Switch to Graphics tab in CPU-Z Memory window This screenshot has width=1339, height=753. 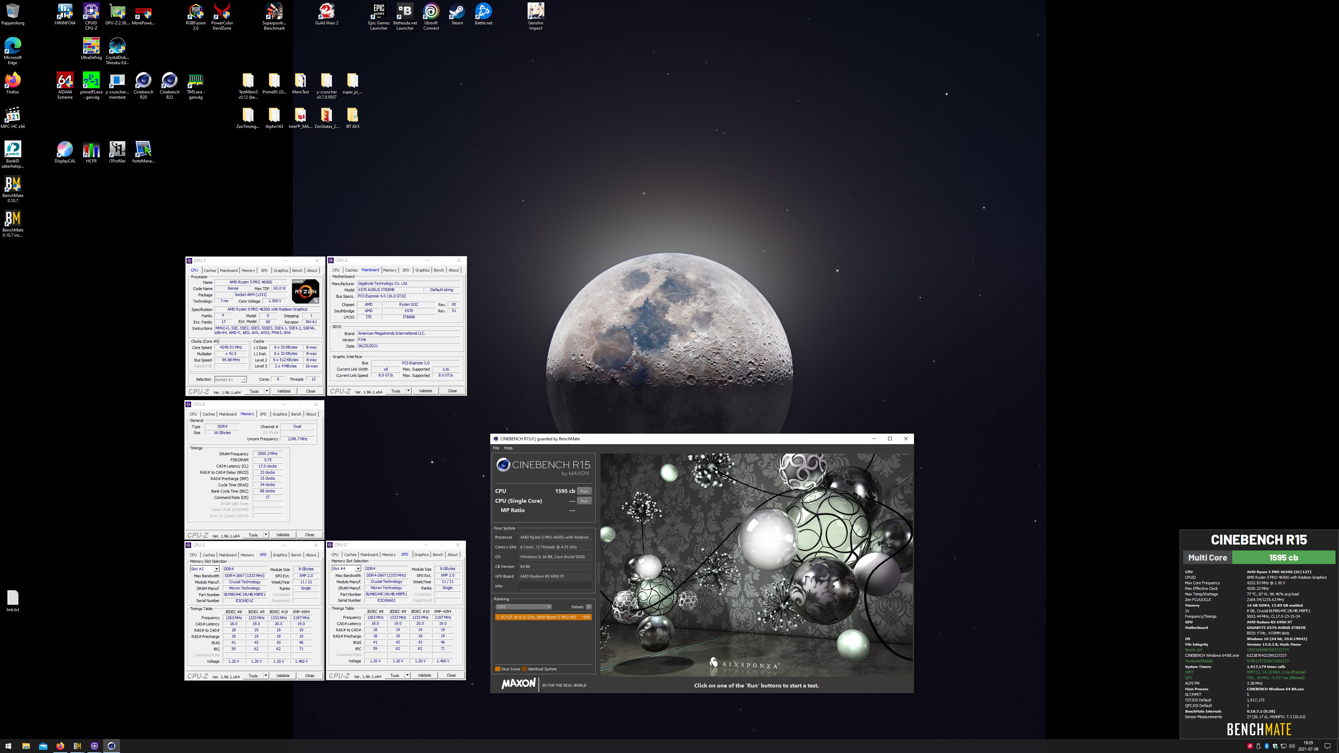(x=280, y=414)
